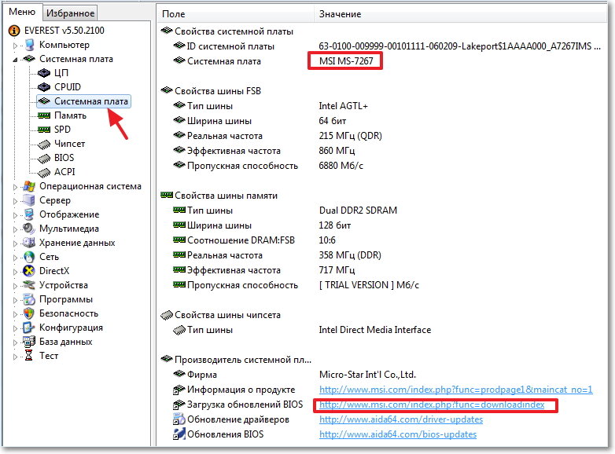The height and width of the screenshot is (454, 615).
Task: Click the ACPI chip icon
Action: (44, 172)
